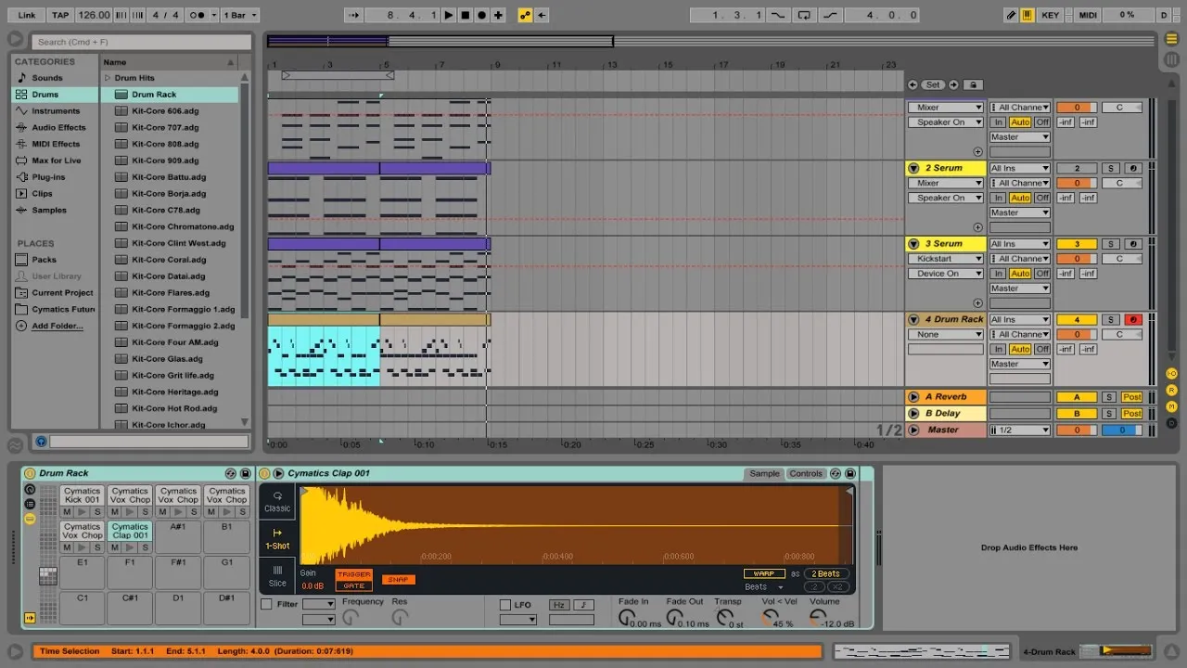Expand the Drum Hits folder
The height and width of the screenshot is (668, 1187).
108,78
